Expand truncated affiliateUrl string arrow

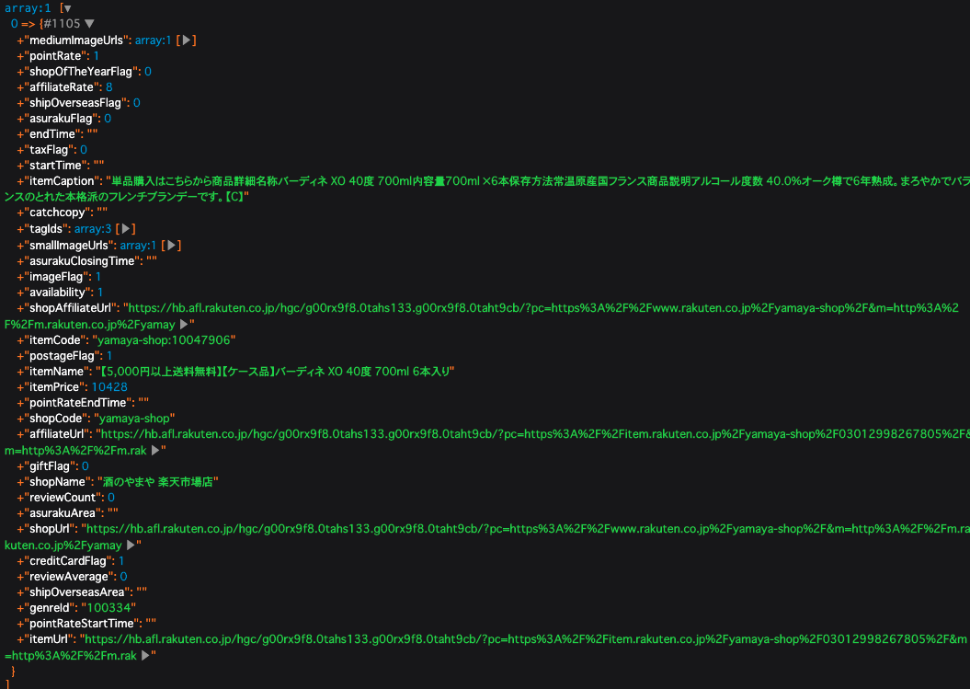pyautogui.click(x=155, y=451)
